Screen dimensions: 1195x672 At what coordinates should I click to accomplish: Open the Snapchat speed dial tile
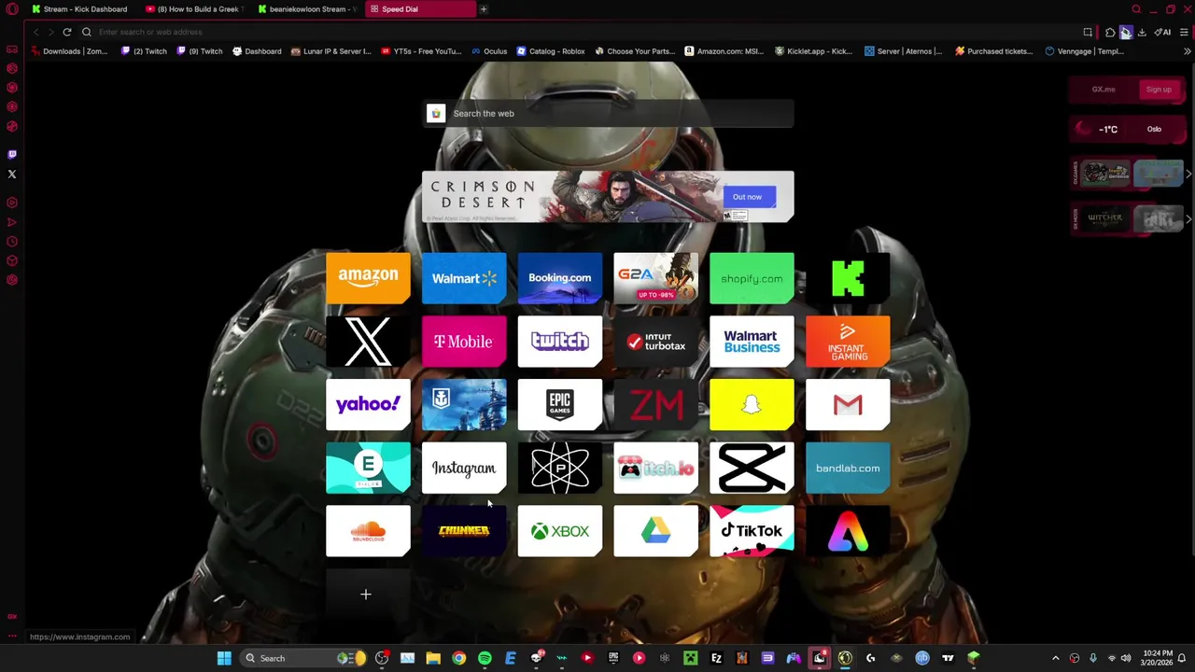[x=752, y=404]
